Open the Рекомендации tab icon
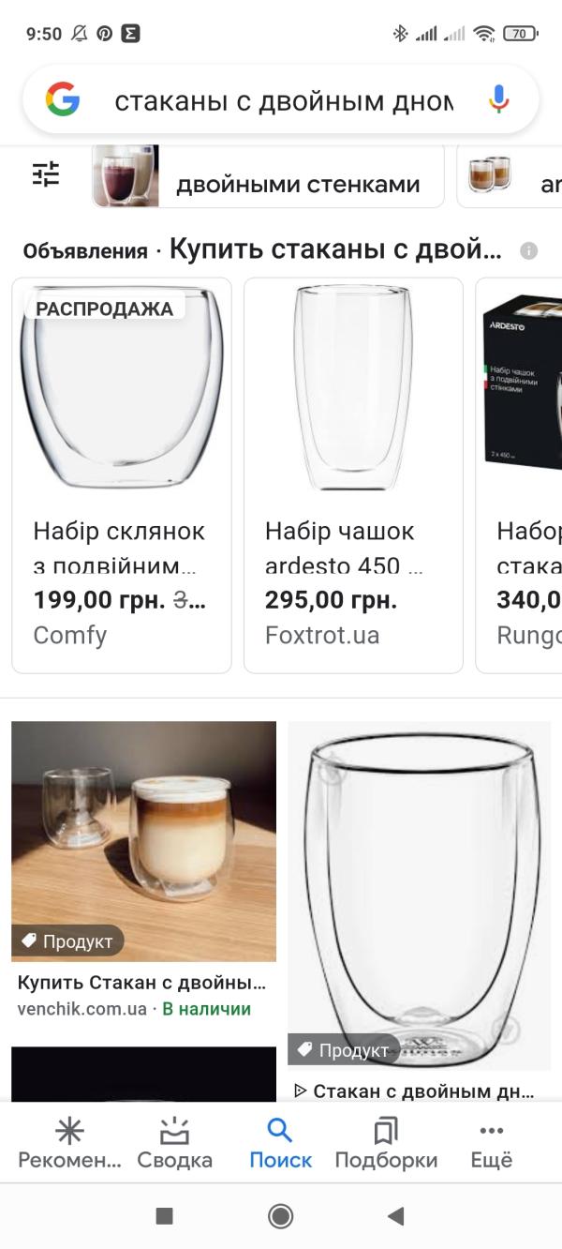 point(69,1131)
